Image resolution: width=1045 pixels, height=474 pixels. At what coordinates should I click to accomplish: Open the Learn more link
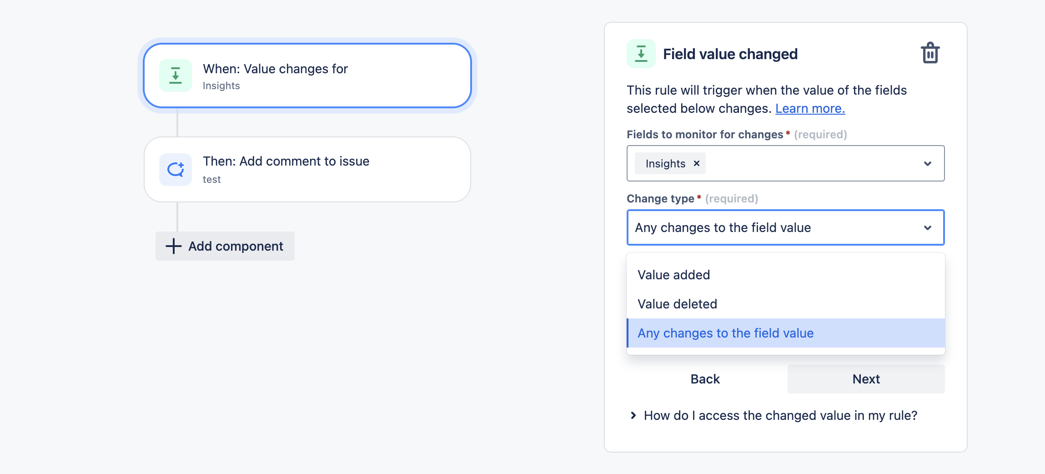tap(810, 108)
